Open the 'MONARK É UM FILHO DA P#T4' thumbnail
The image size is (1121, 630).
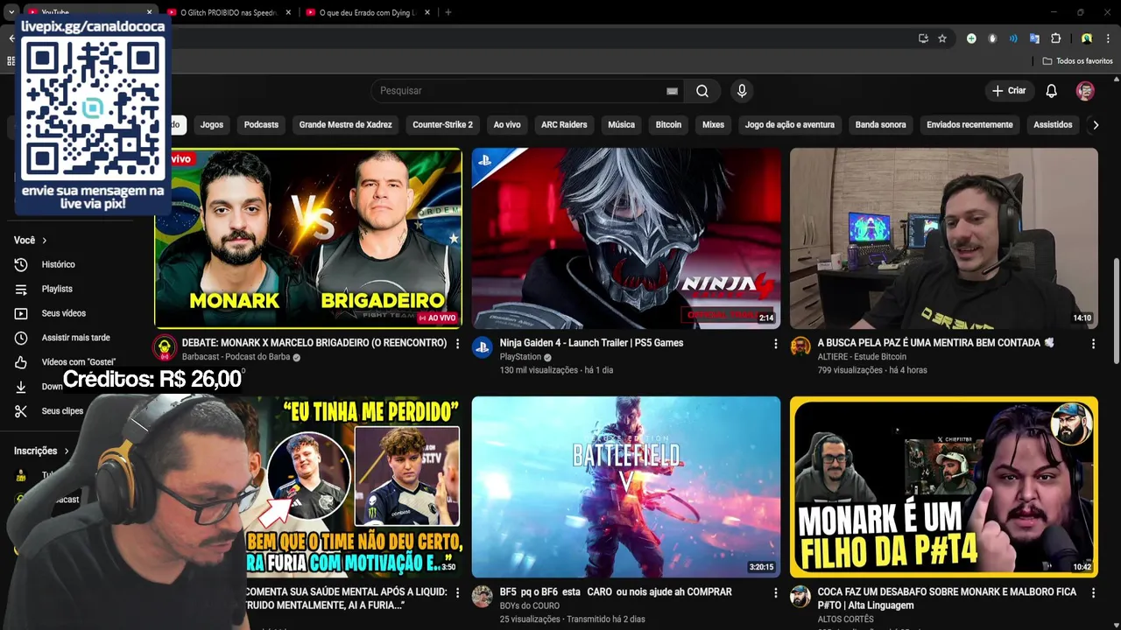(x=944, y=487)
